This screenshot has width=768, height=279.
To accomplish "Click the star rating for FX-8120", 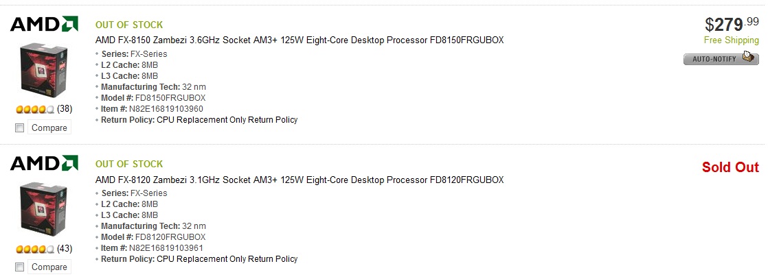I will [x=35, y=250].
